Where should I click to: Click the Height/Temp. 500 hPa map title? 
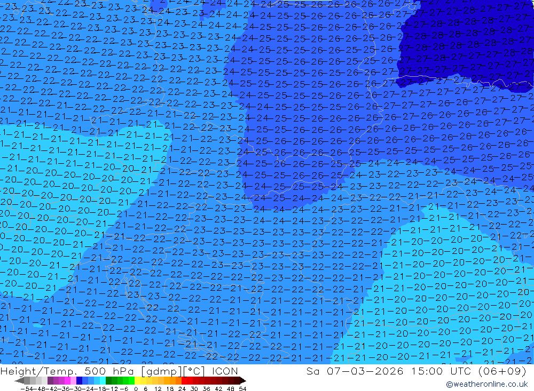pos(119,371)
